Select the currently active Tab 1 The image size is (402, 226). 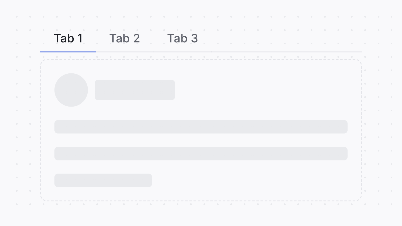[x=68, y=38]
